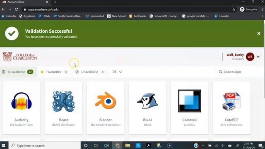This screenshot has height=149, width=265.
Task: Click the Blender app name
Action: pyautogui.click(x=106, y=120)
